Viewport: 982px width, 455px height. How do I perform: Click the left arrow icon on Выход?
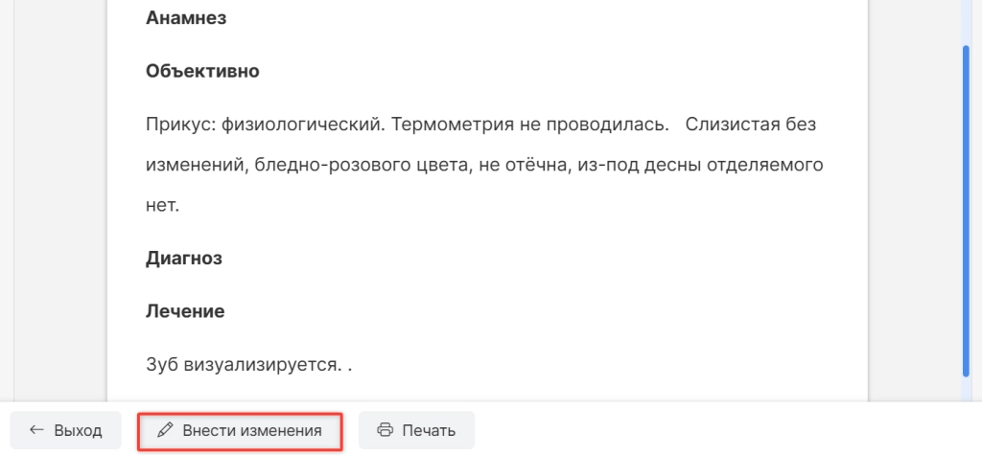pos(36,430)
